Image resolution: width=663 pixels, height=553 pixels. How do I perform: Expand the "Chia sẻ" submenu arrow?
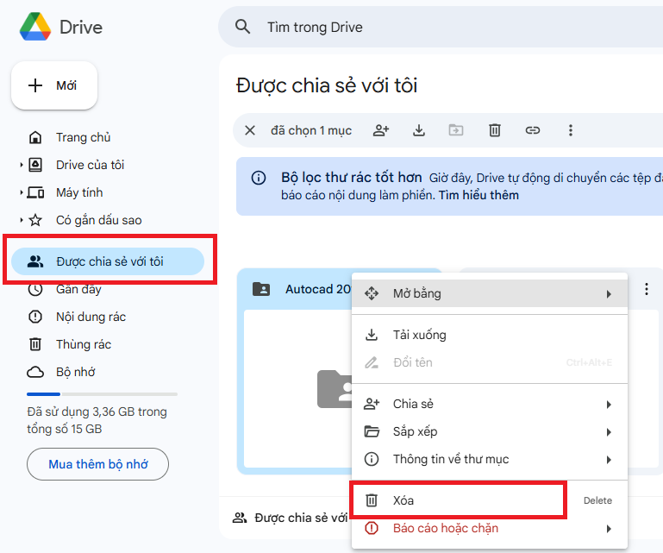[609, 405]
